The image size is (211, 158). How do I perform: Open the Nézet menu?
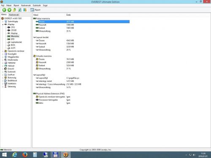click(x=9, y=5)
